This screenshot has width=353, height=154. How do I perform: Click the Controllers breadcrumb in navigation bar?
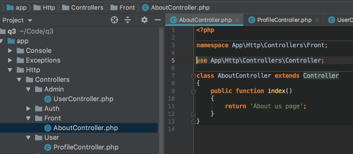coord(87,8)
